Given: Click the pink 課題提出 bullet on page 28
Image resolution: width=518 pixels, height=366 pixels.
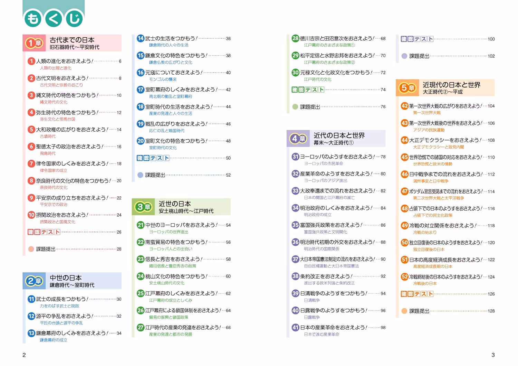Looking at the screenshot, I should pyautogui.click(x=31, y=249).
